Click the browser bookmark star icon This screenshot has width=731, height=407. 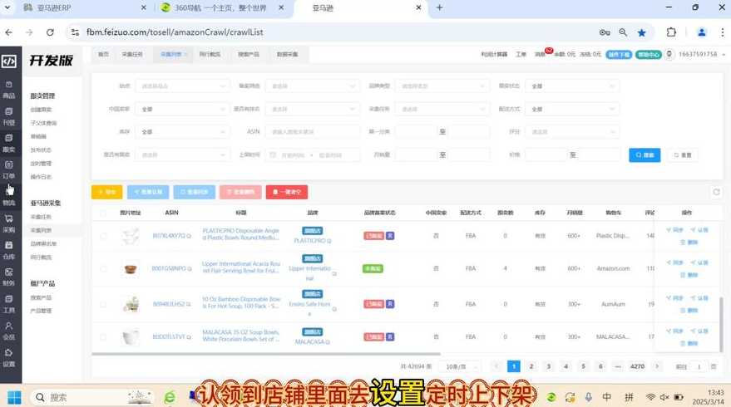point(642,32)
